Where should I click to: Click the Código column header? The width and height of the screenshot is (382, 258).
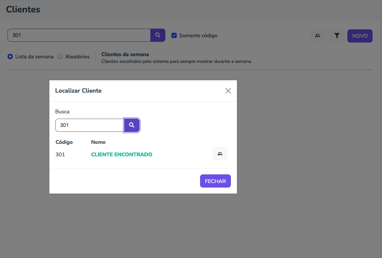pos(64,142)
